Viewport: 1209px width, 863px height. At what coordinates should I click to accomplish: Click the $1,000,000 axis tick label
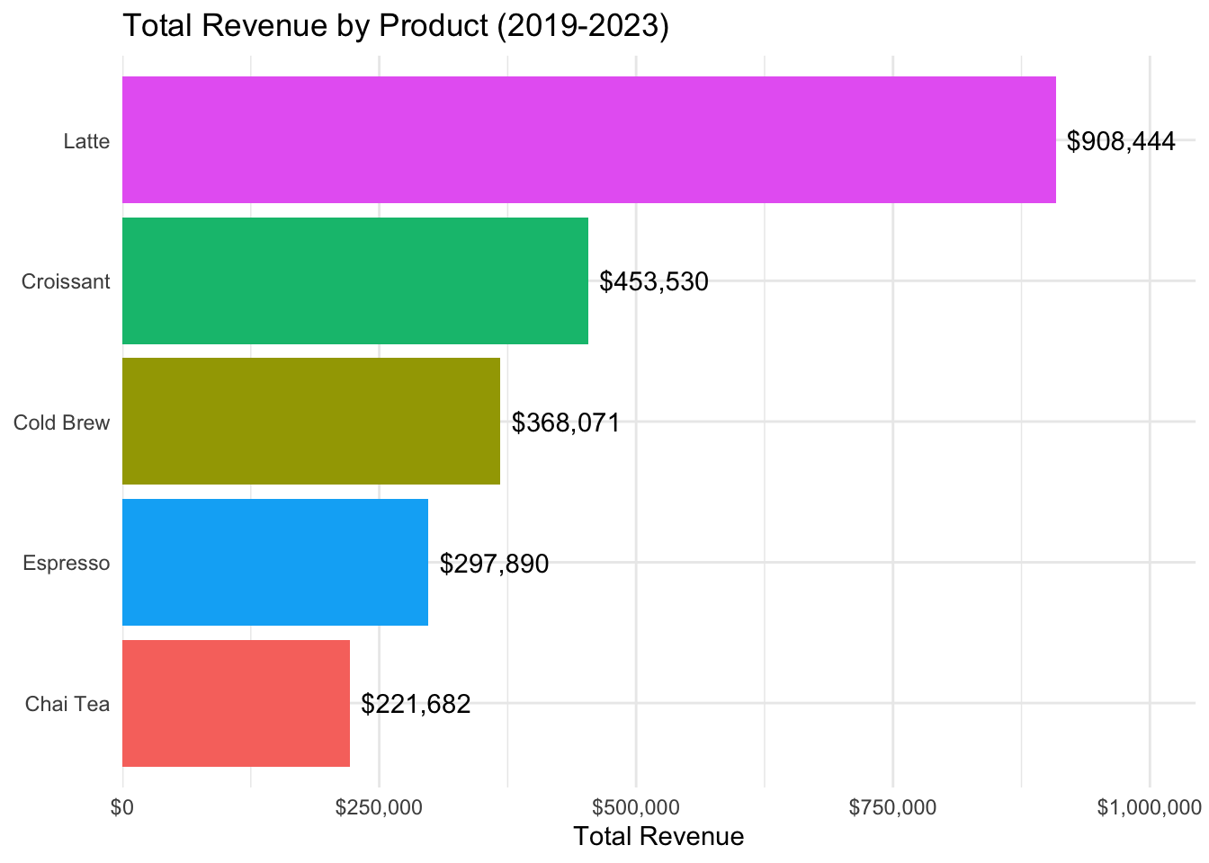(1148, 807)
